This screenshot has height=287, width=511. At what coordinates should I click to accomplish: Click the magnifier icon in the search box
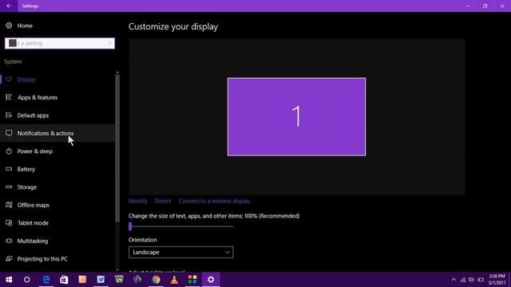[110, 43]
